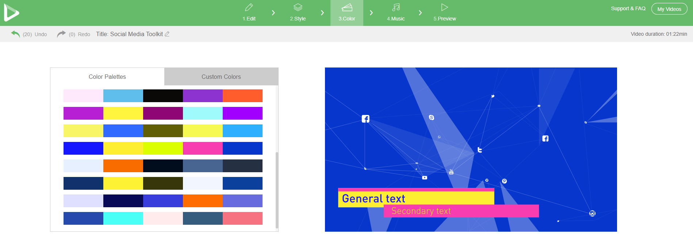Click the Video duration text
The image size is (693, 243).
[x=659, y=34]
